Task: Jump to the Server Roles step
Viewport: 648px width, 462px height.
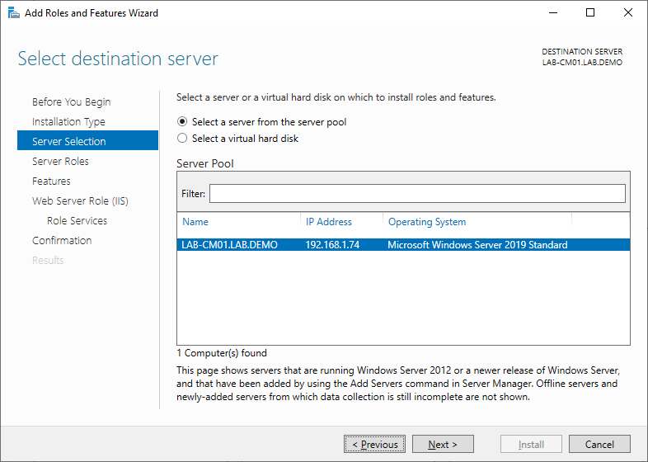Action: pos(60,162)
